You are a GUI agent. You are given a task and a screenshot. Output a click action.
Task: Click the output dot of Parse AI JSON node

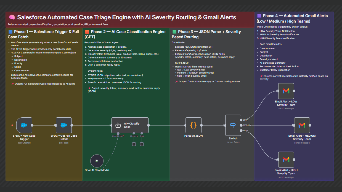[202, 125]
